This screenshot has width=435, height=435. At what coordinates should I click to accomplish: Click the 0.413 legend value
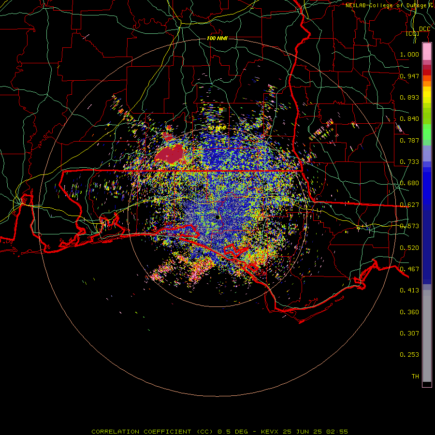(x=409, y=290)
